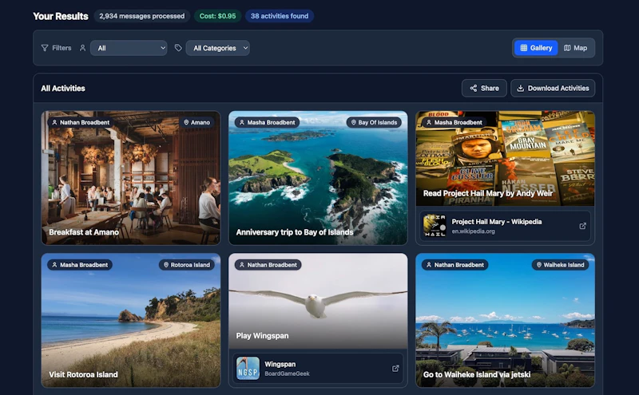This screenshot has height=395, width=639.
Task: Click the Rotoroa Island location tag
Action: (x=187, y=265)
